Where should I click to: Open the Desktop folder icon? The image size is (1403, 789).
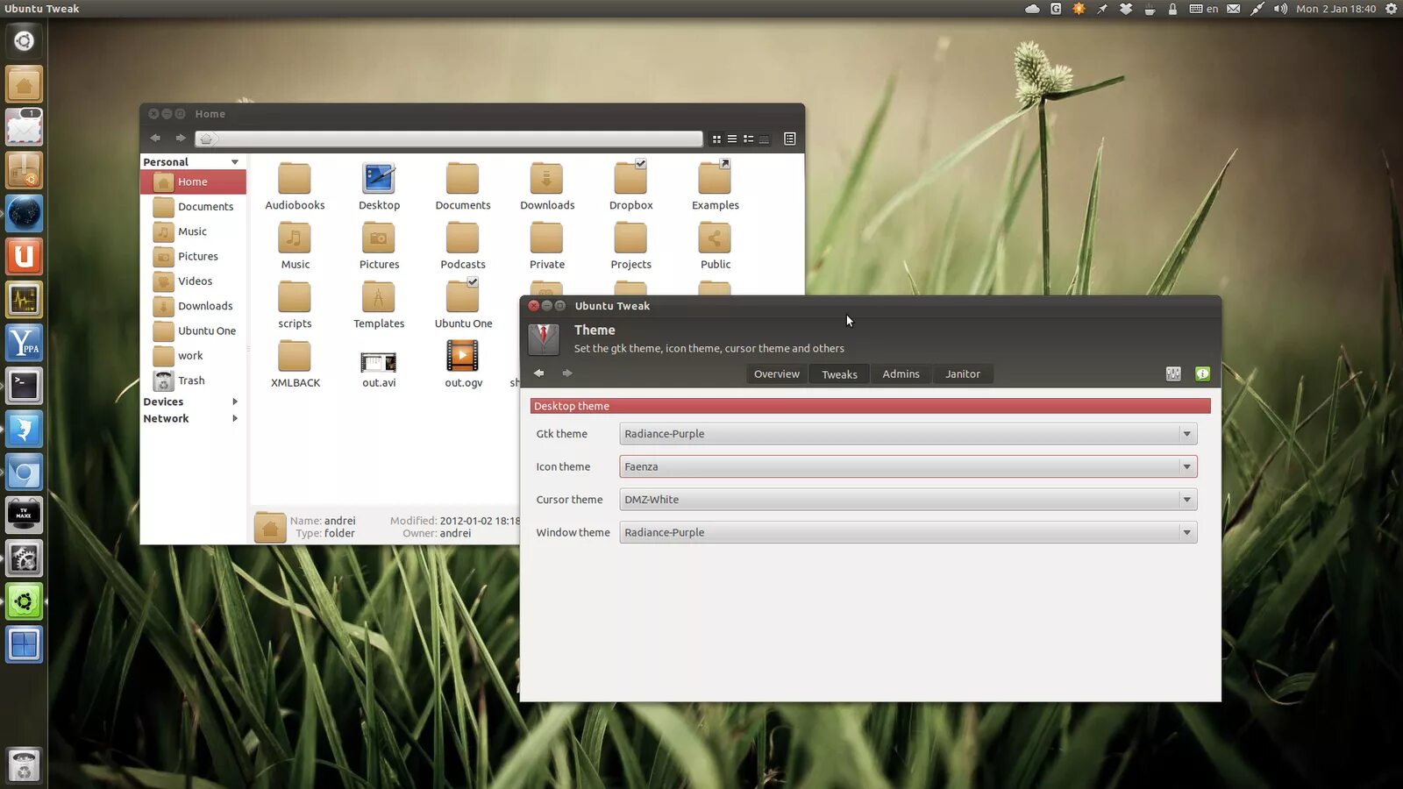click(x=379, y=186)
